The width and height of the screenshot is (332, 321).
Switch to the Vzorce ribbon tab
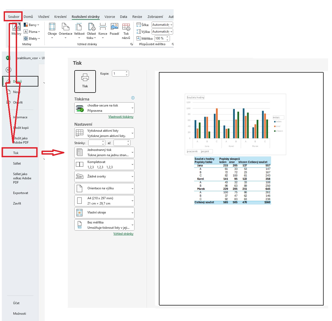[110, 17]
